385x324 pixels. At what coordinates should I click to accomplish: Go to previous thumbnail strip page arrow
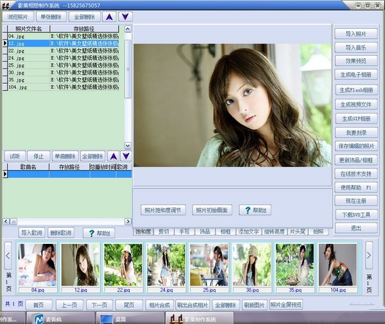8,259
